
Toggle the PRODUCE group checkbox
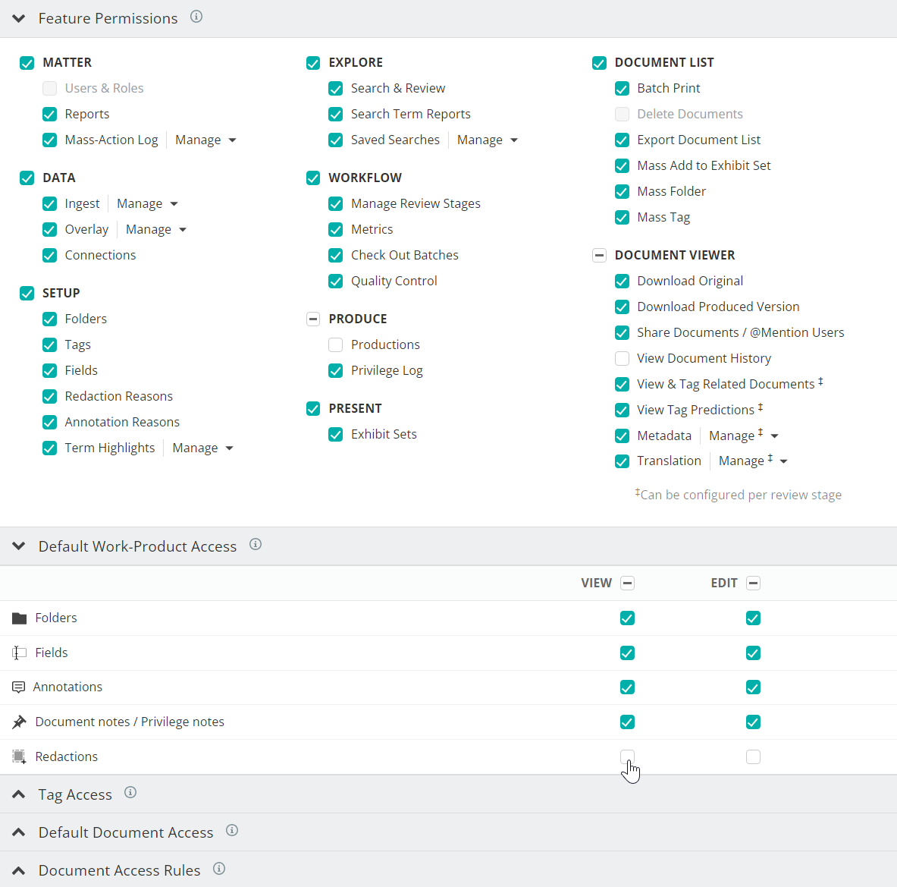point(313,319)
